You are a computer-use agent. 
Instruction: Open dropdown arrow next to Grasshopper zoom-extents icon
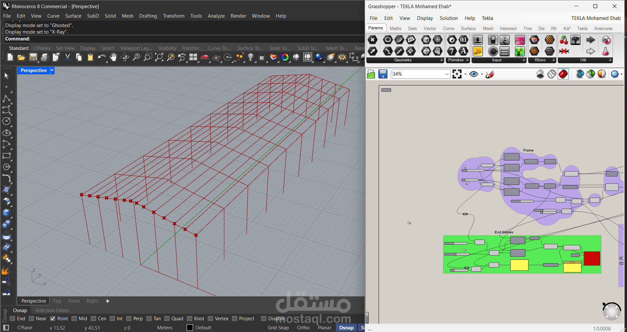[465, 74]
